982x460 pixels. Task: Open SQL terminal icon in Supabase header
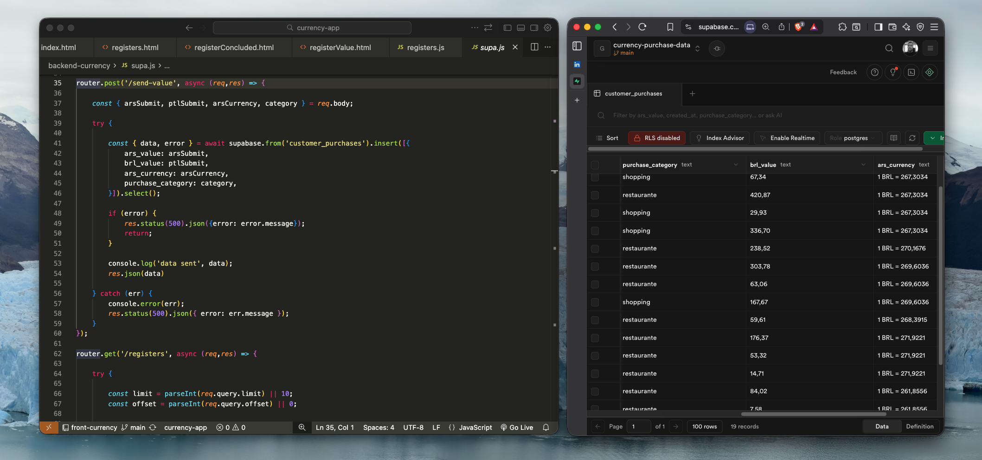911,72
